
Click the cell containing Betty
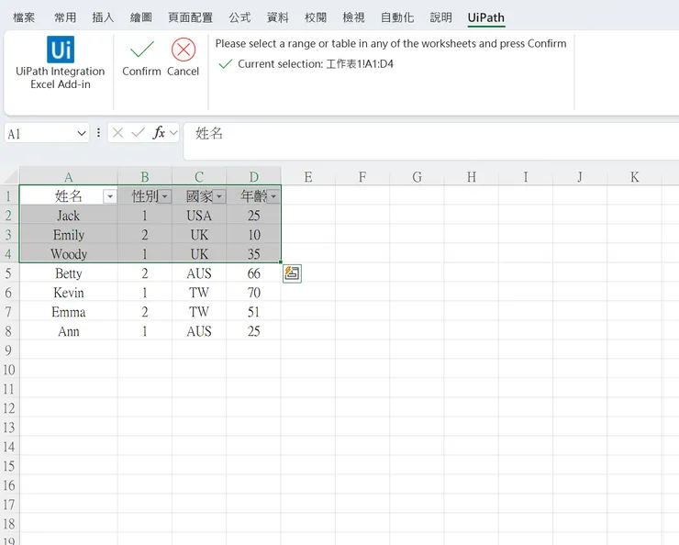click(x=69, y=273)
